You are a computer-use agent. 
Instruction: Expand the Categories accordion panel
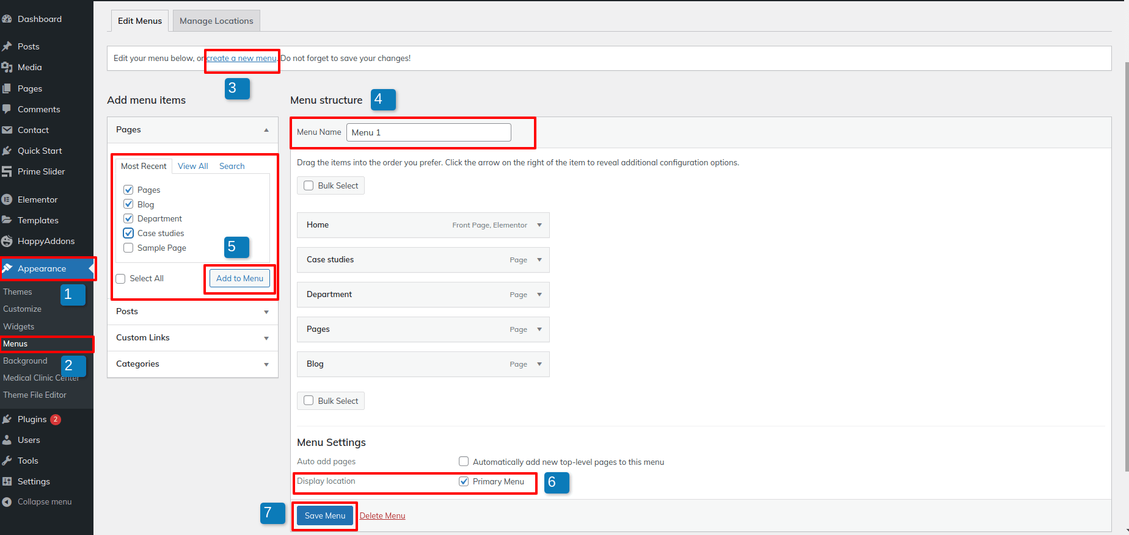(266, 364)
